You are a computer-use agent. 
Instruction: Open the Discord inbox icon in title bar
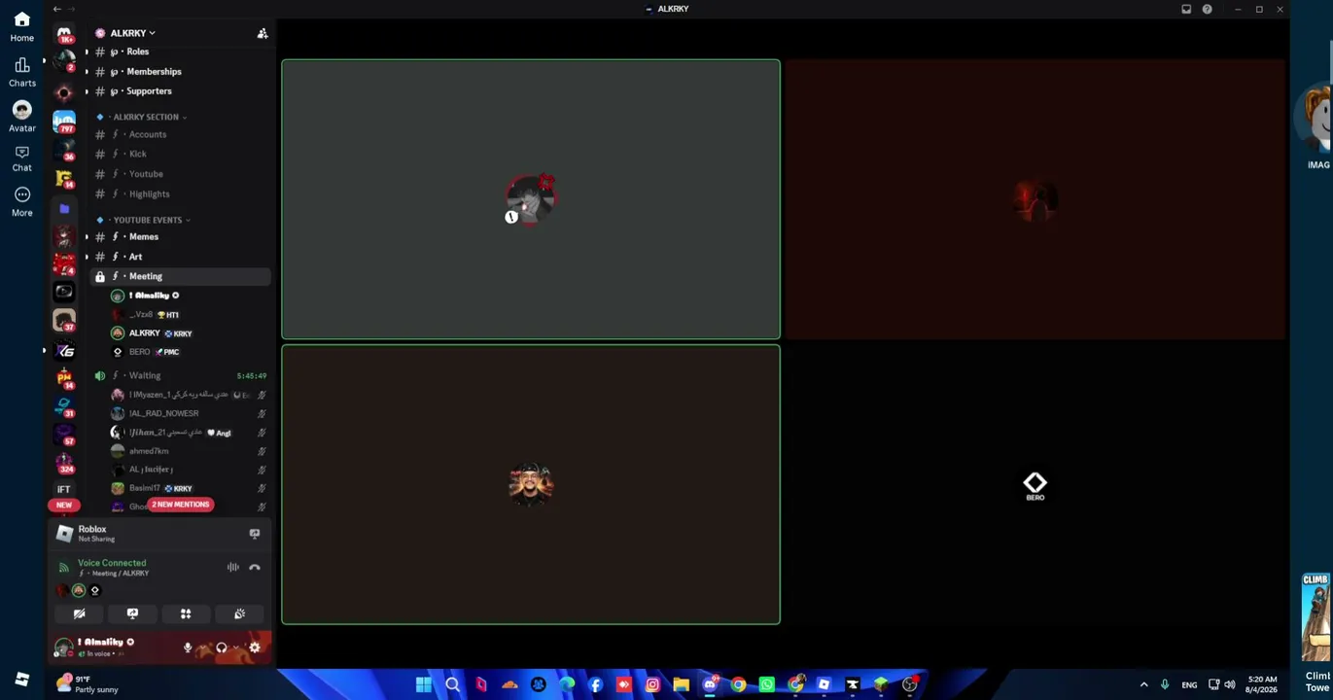click(x=1186, y=9)
